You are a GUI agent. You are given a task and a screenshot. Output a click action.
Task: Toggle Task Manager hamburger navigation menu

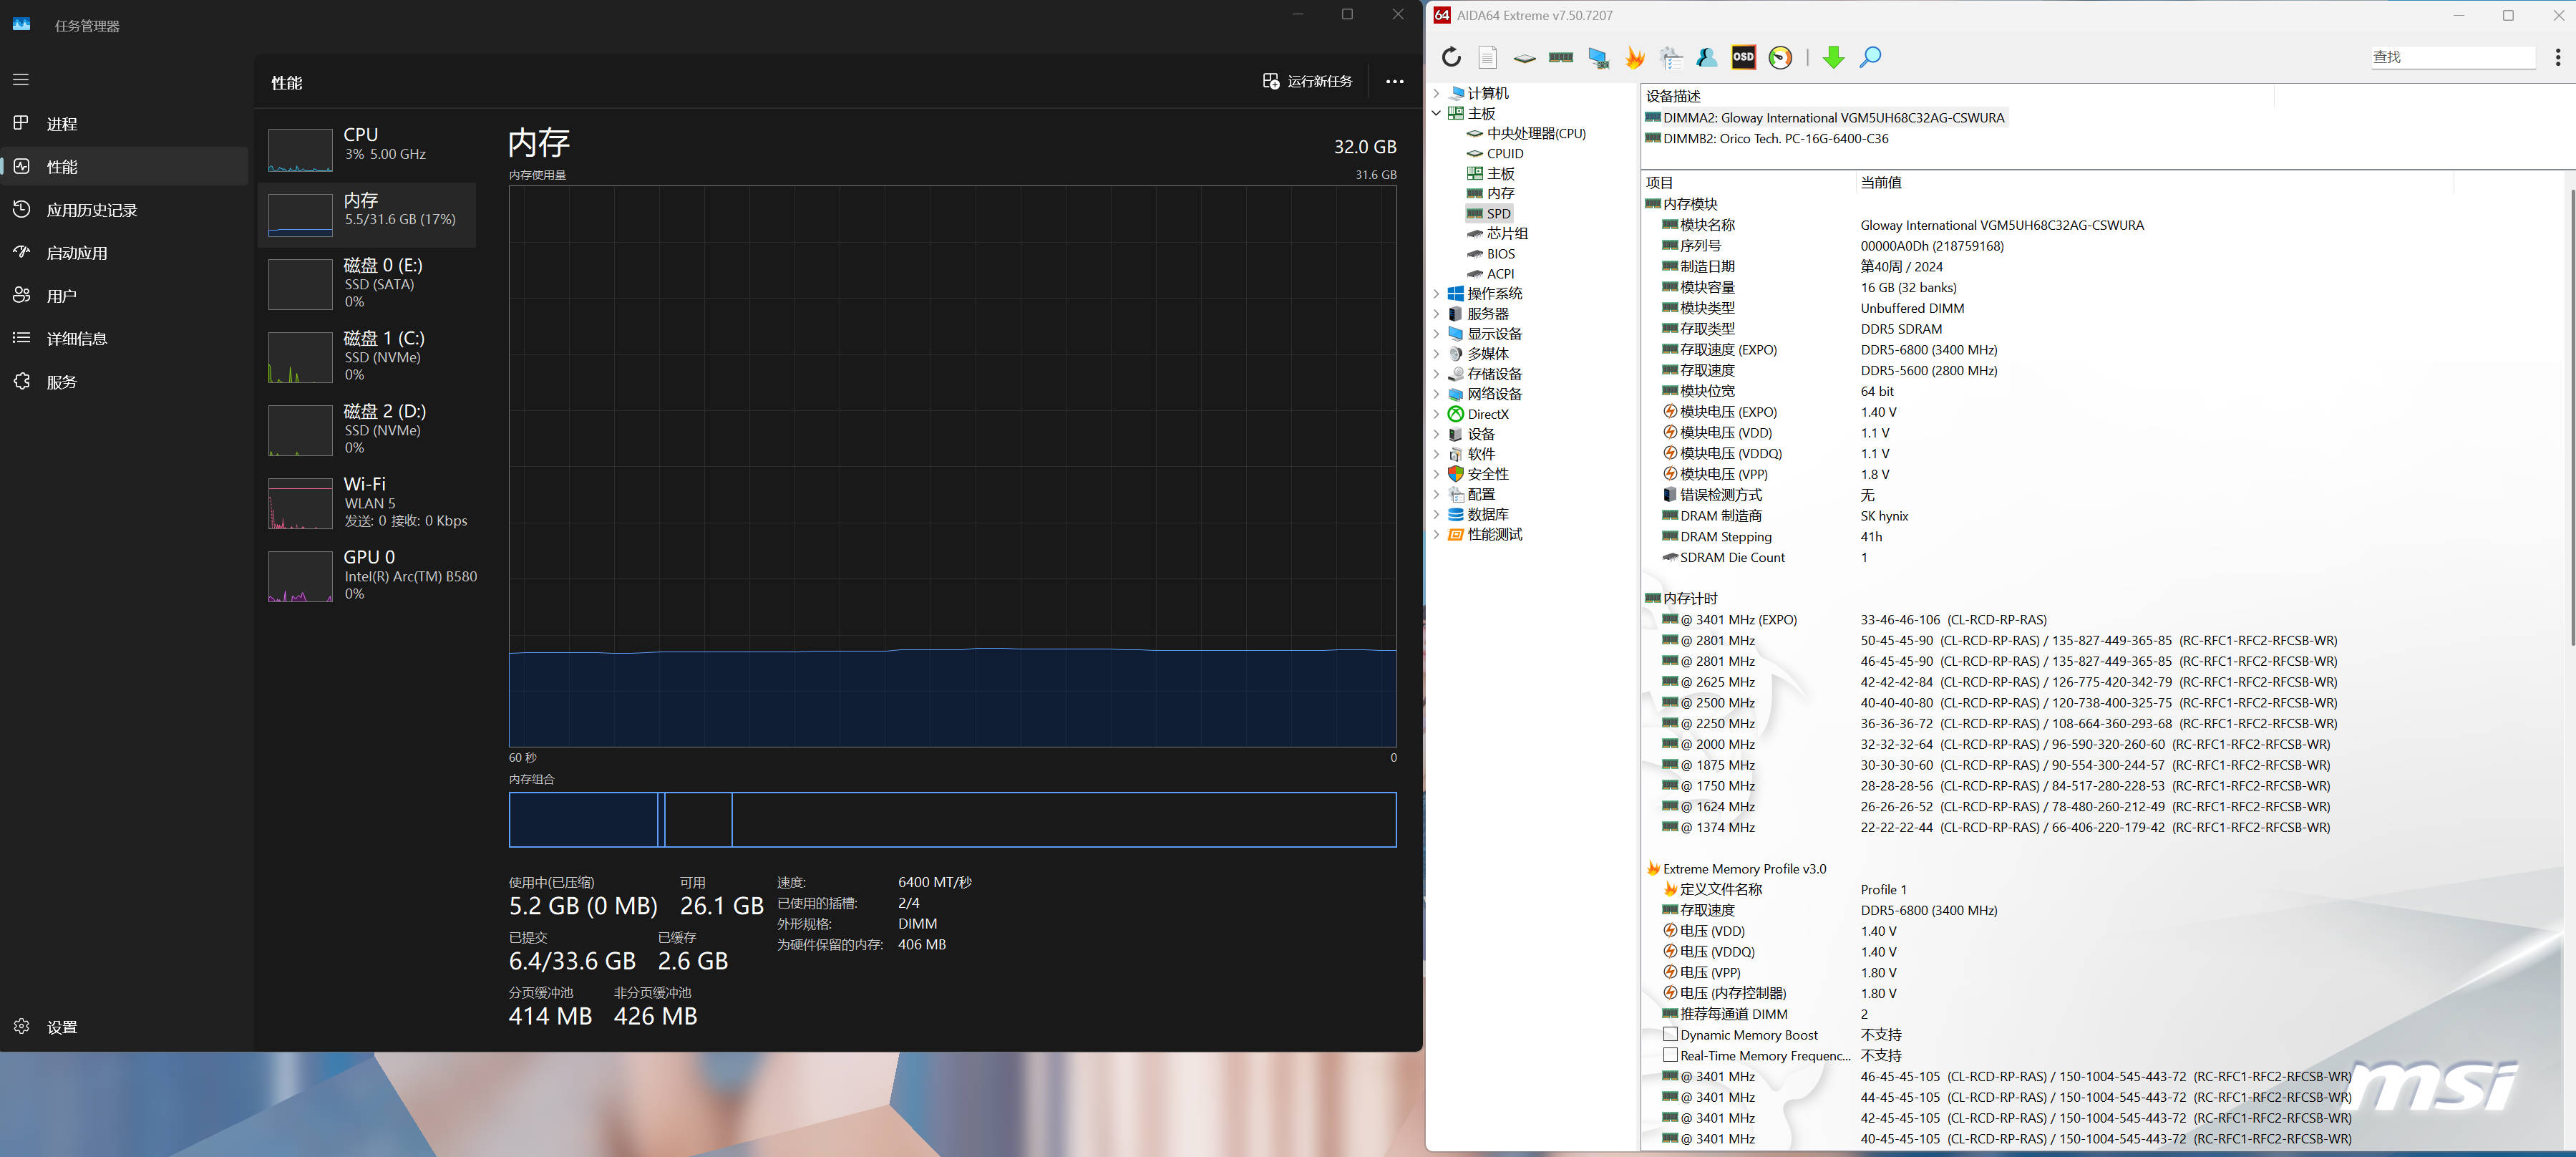point(21,79)
